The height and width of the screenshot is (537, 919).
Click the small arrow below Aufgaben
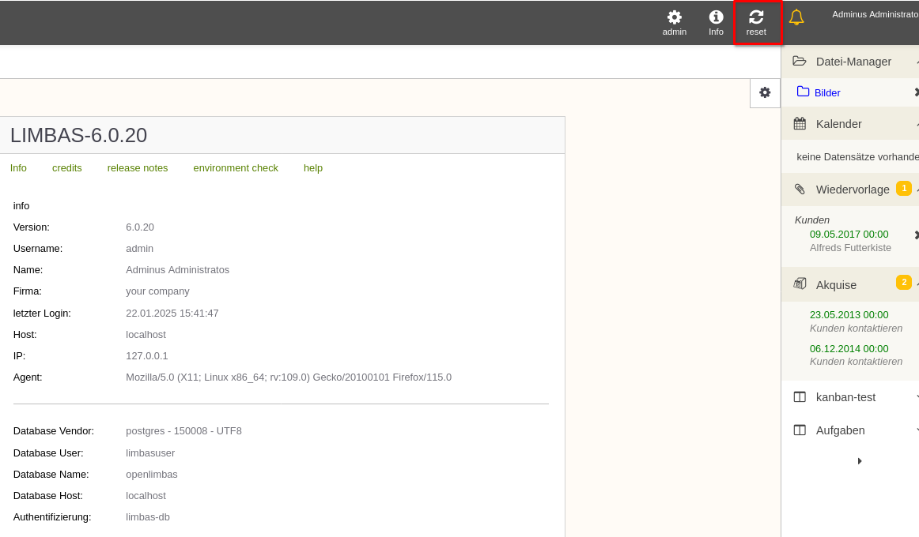(859, 461)
